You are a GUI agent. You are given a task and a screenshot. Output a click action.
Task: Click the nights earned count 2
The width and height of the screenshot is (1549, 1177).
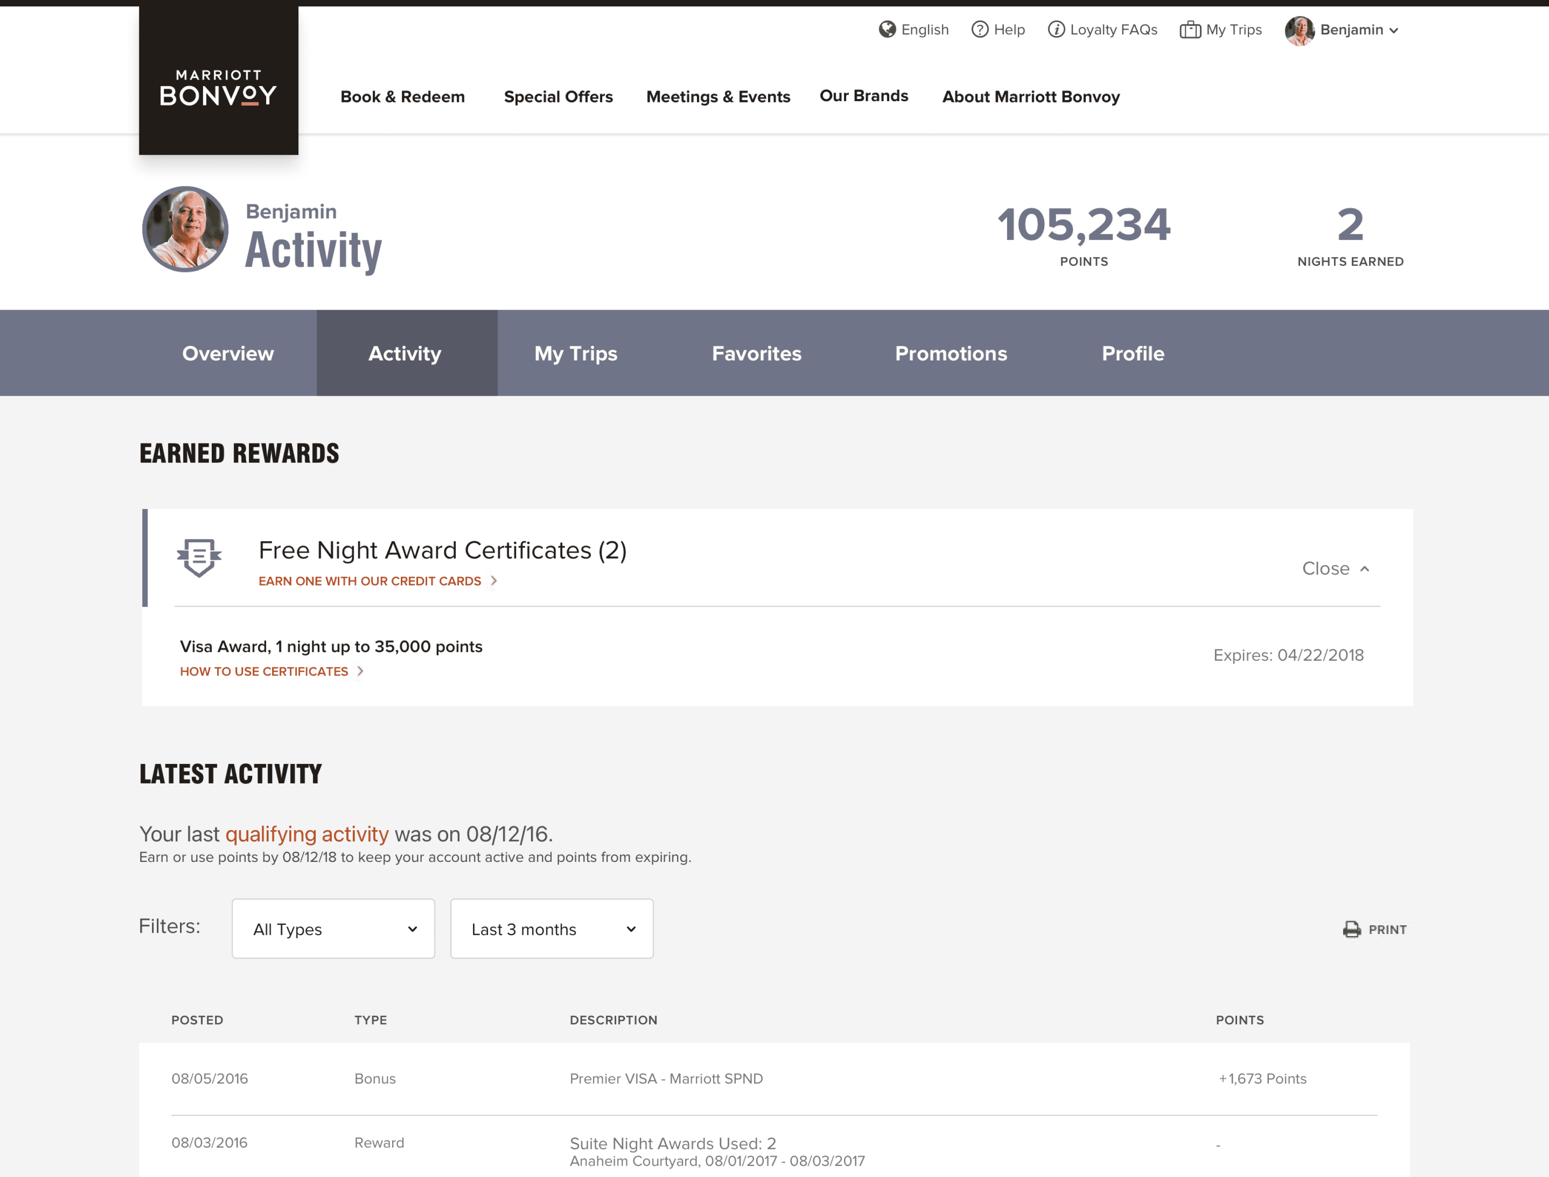click(x=1350, y=225)
